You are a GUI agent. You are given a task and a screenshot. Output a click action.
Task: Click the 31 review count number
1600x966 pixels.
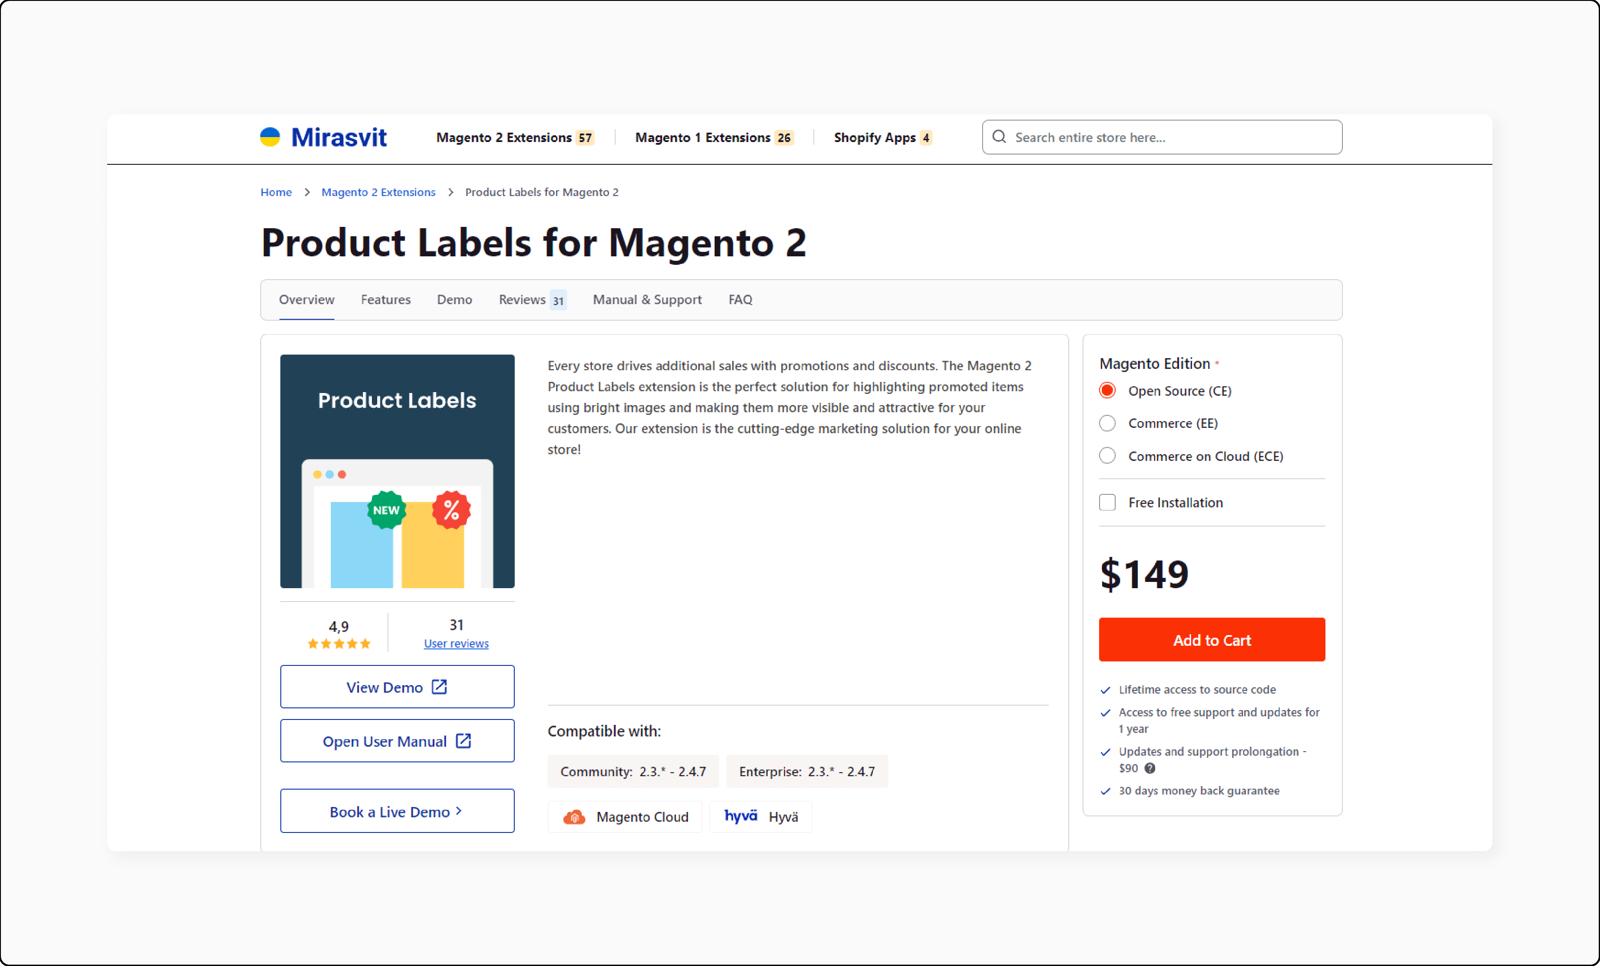[x=456, y=625]
